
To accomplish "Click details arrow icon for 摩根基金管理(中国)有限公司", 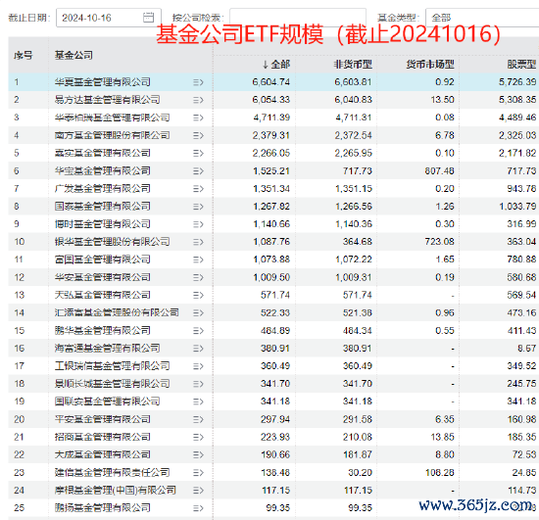I will (198, 491).
